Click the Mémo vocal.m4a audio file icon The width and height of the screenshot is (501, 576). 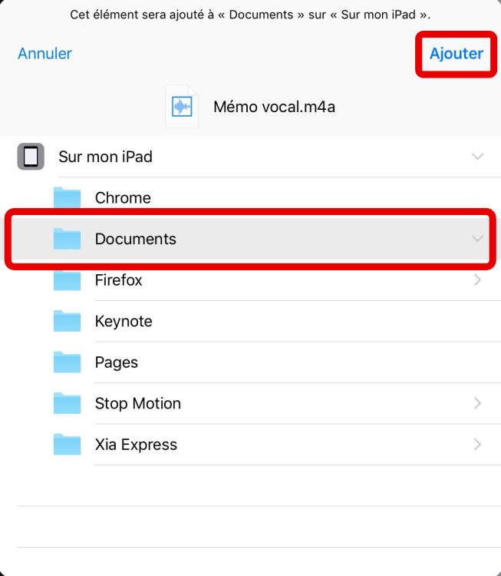pos(182,106)
